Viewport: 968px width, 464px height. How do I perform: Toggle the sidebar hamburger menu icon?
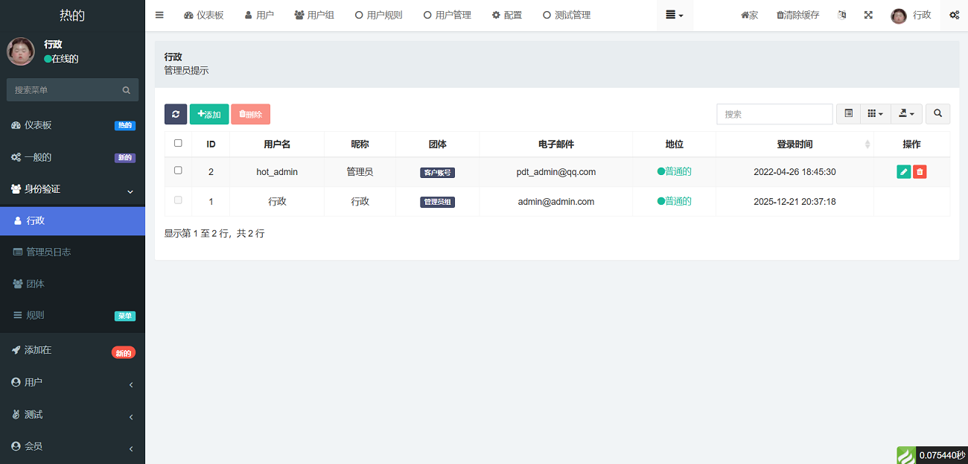click(159, 15)
